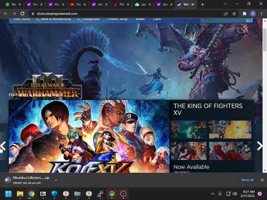Open the Chrome profile avatar S

pyautogui.click(x=253, y=14)
